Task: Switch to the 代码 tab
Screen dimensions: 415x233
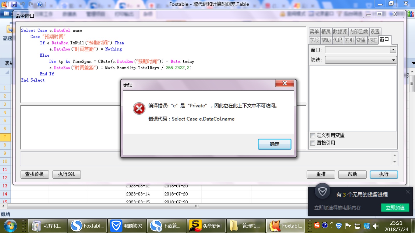Action: tap(338, 40)
